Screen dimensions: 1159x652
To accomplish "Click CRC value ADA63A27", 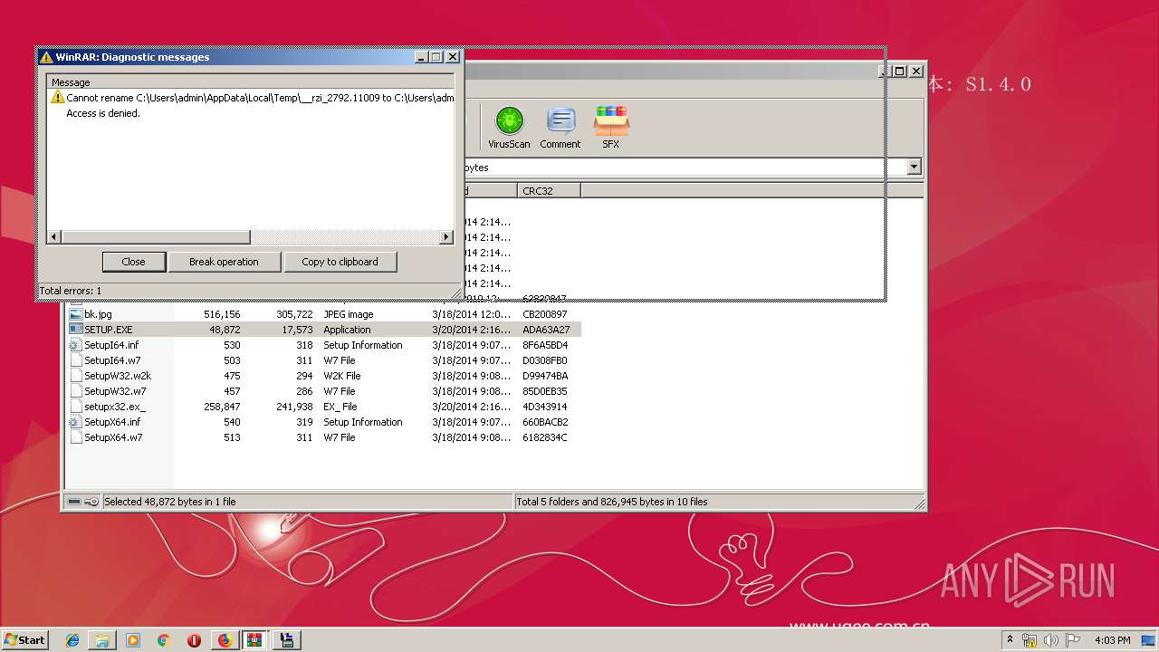I will (546, 330).
